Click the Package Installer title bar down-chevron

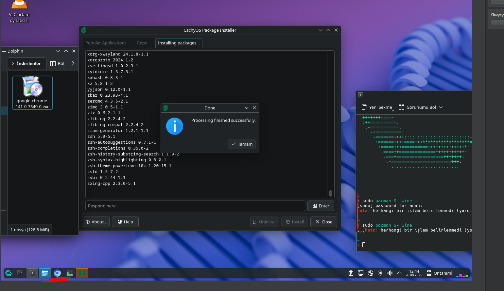[321, 30]
